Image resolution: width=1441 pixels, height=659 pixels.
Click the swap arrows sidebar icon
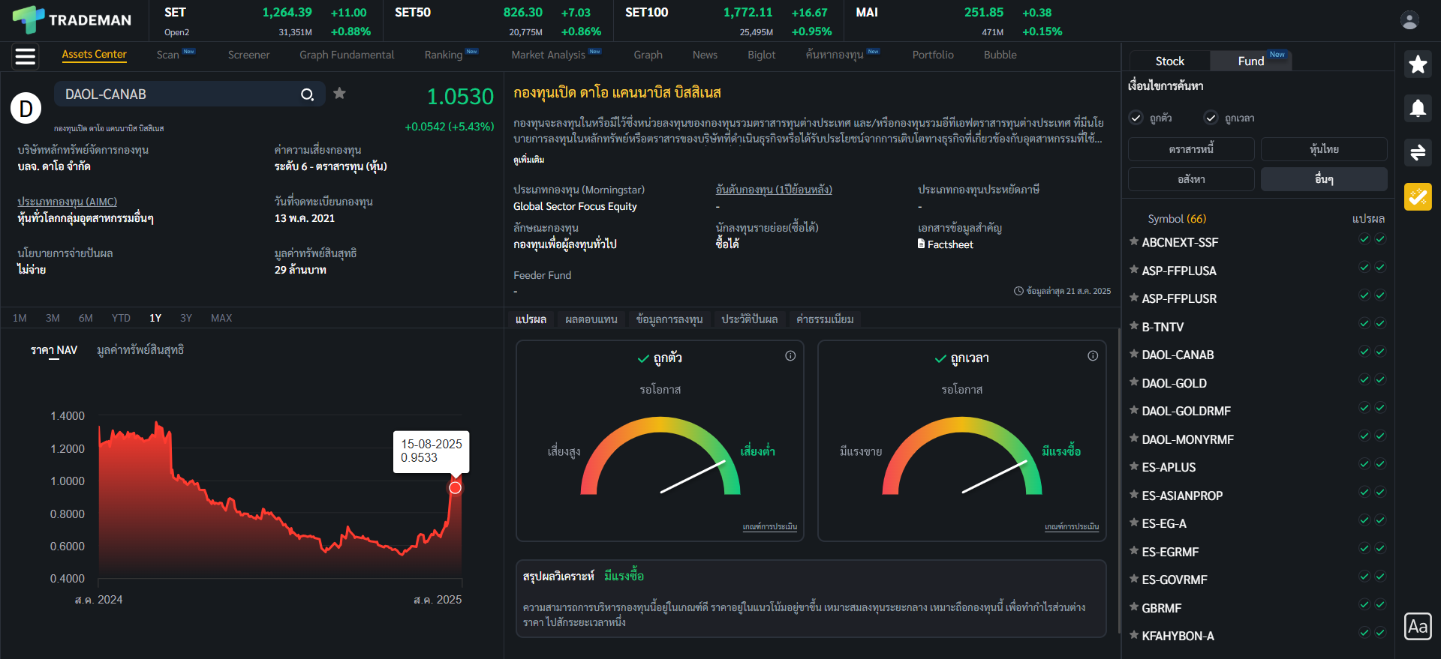(x=1418, y=153)
